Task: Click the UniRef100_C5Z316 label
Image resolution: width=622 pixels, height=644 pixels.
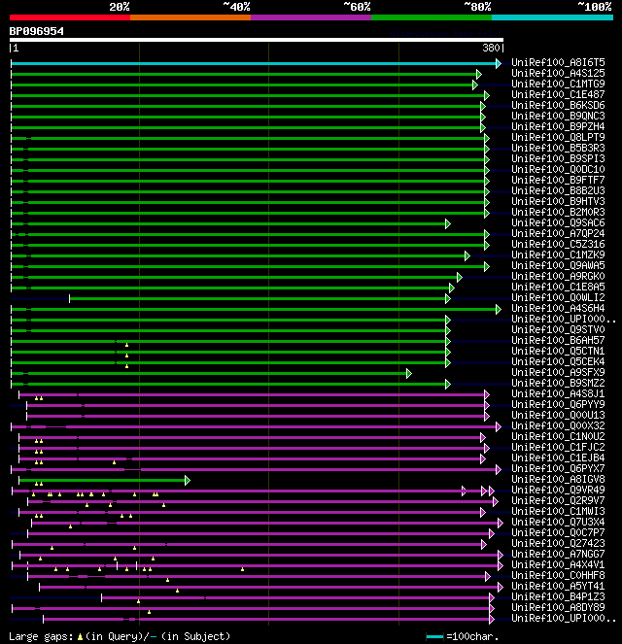Action: [x=558, y=244]
